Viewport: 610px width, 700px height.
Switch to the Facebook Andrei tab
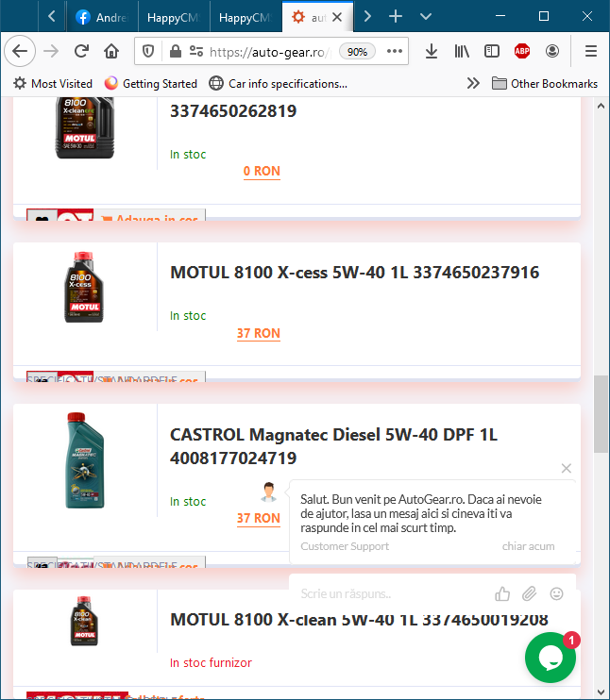[102, 17]
